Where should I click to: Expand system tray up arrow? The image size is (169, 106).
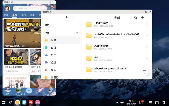117,103
